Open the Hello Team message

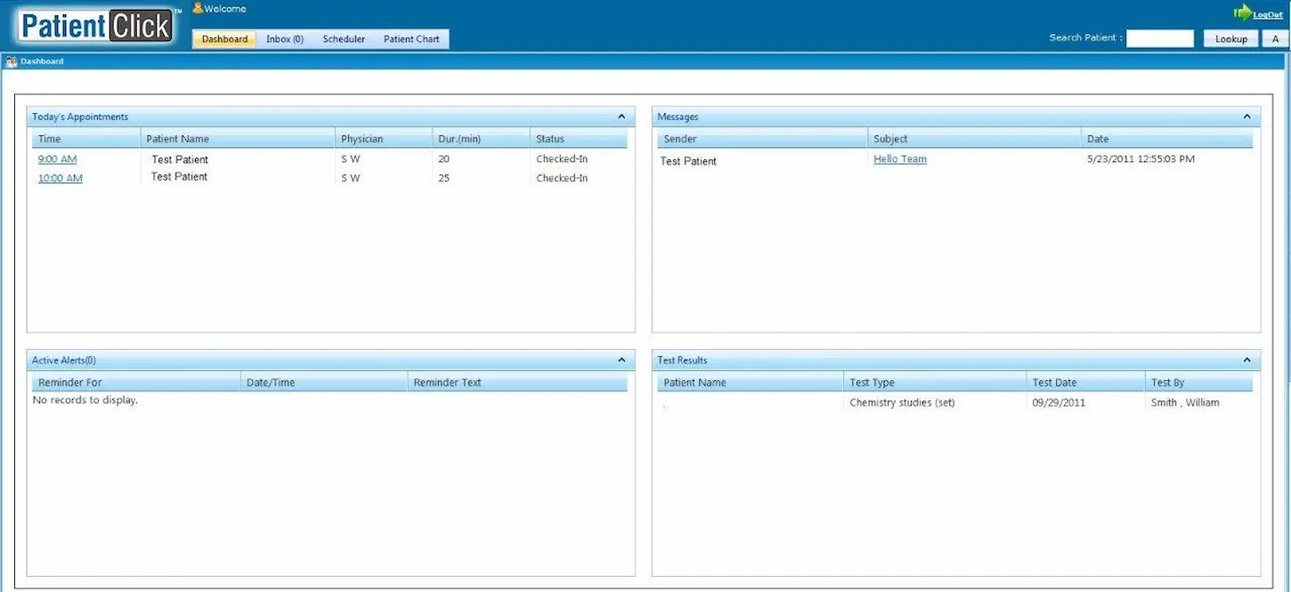coord(899,158)
